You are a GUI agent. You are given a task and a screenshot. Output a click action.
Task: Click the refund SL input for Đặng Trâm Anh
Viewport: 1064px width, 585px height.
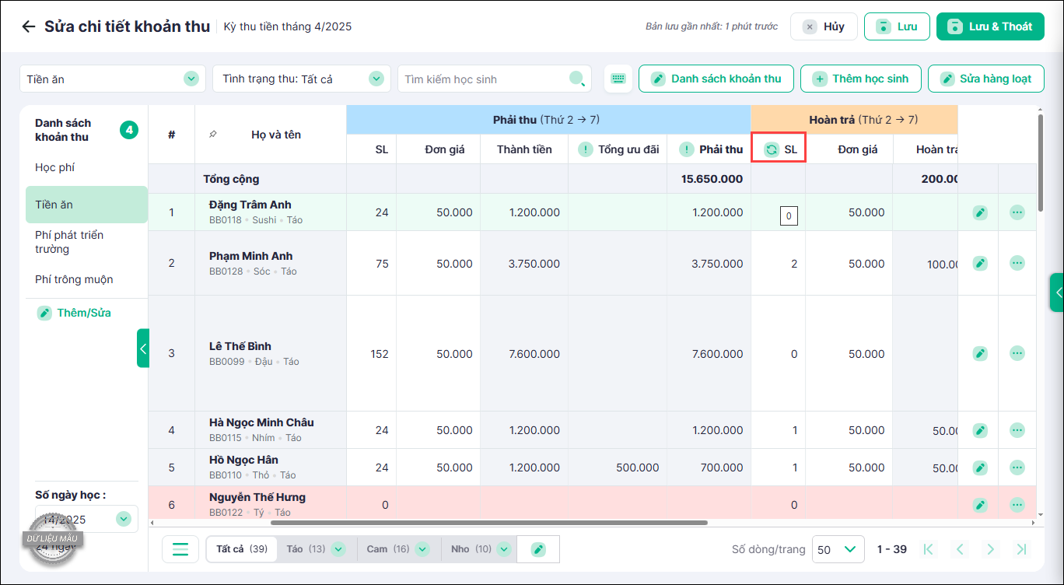789,216
